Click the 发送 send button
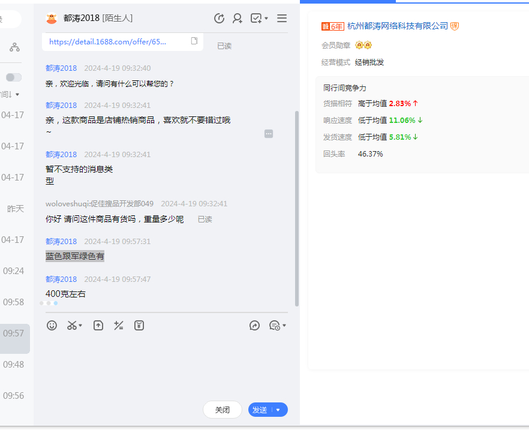Image resolution: width=529 pixels, height=430 pixels. click(260, 410)
